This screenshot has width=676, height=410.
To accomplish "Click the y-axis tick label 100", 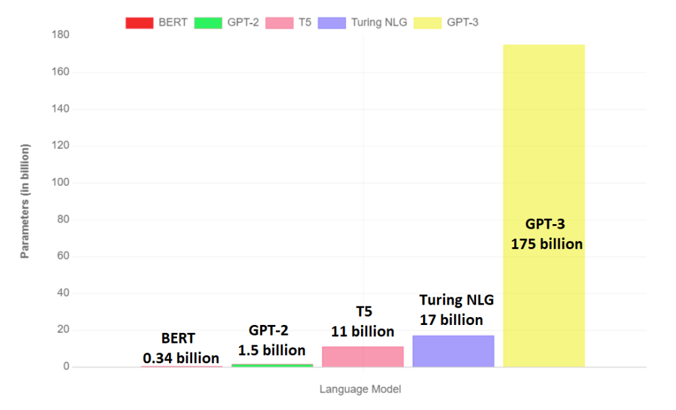I will click(x=60, y=182).
